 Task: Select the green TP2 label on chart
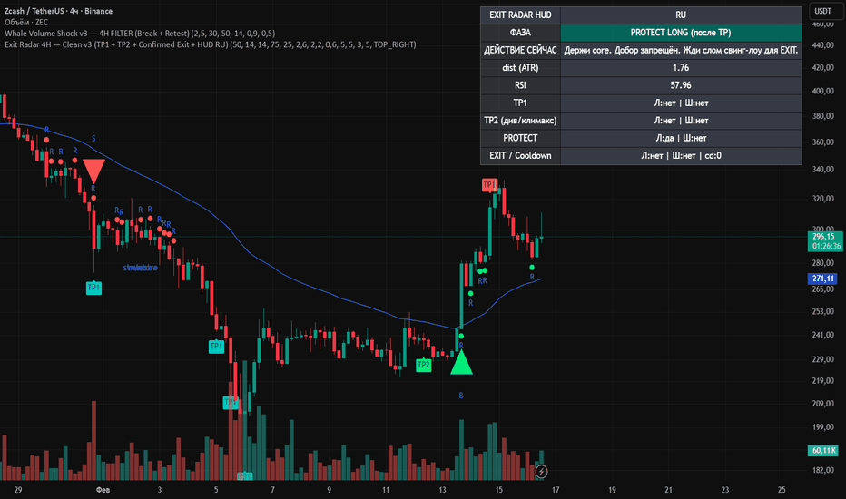(424, 366)
